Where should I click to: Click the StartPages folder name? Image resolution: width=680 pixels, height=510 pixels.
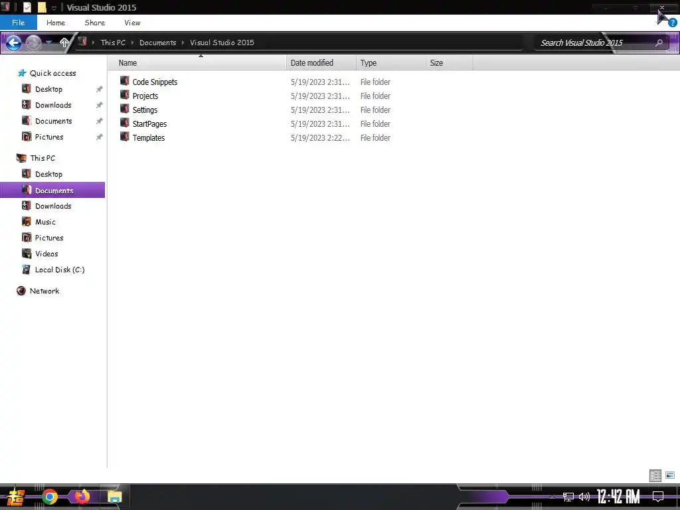pos(149,124)
